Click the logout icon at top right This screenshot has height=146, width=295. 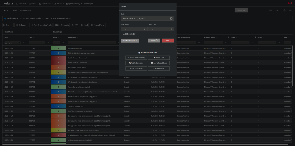(x=290, y=10)
